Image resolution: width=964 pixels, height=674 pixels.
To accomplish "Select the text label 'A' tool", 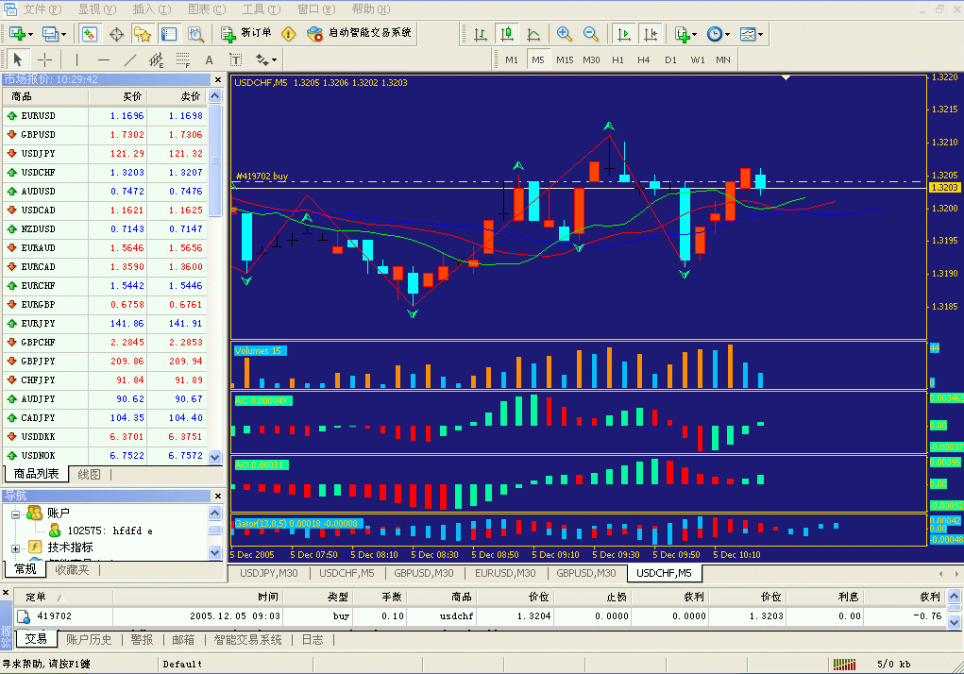I will tap(210, 59).
